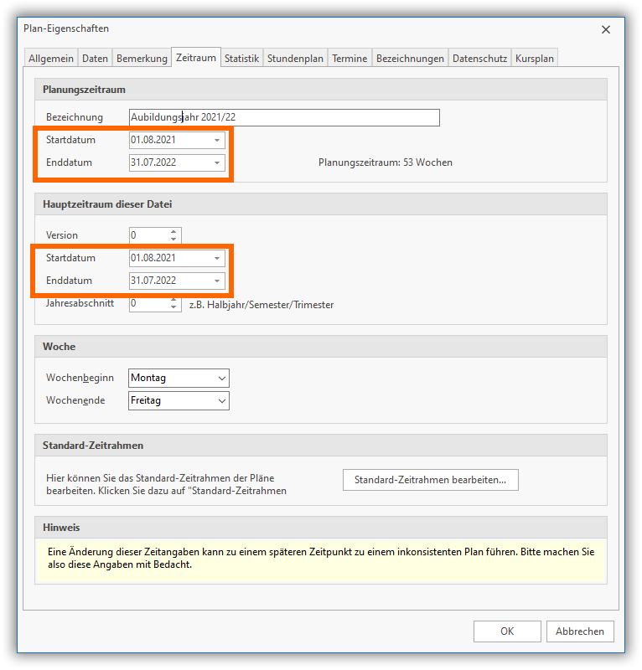Viewport: 642px width, 670px height.
Task: Select the Bemerkung tab
Action: point(142,59)
